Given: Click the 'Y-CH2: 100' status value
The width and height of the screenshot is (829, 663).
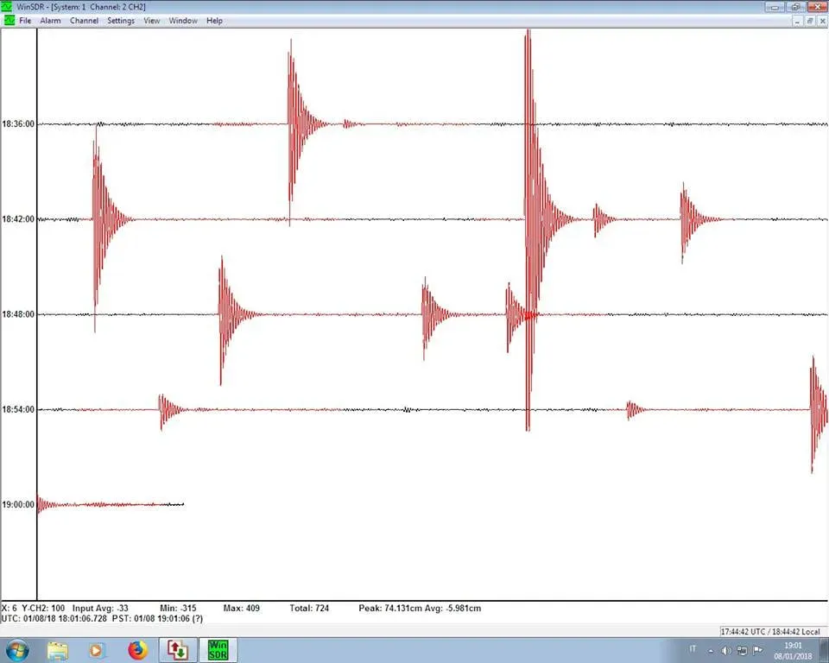Looking at the screenshot, I should (43, 608).
